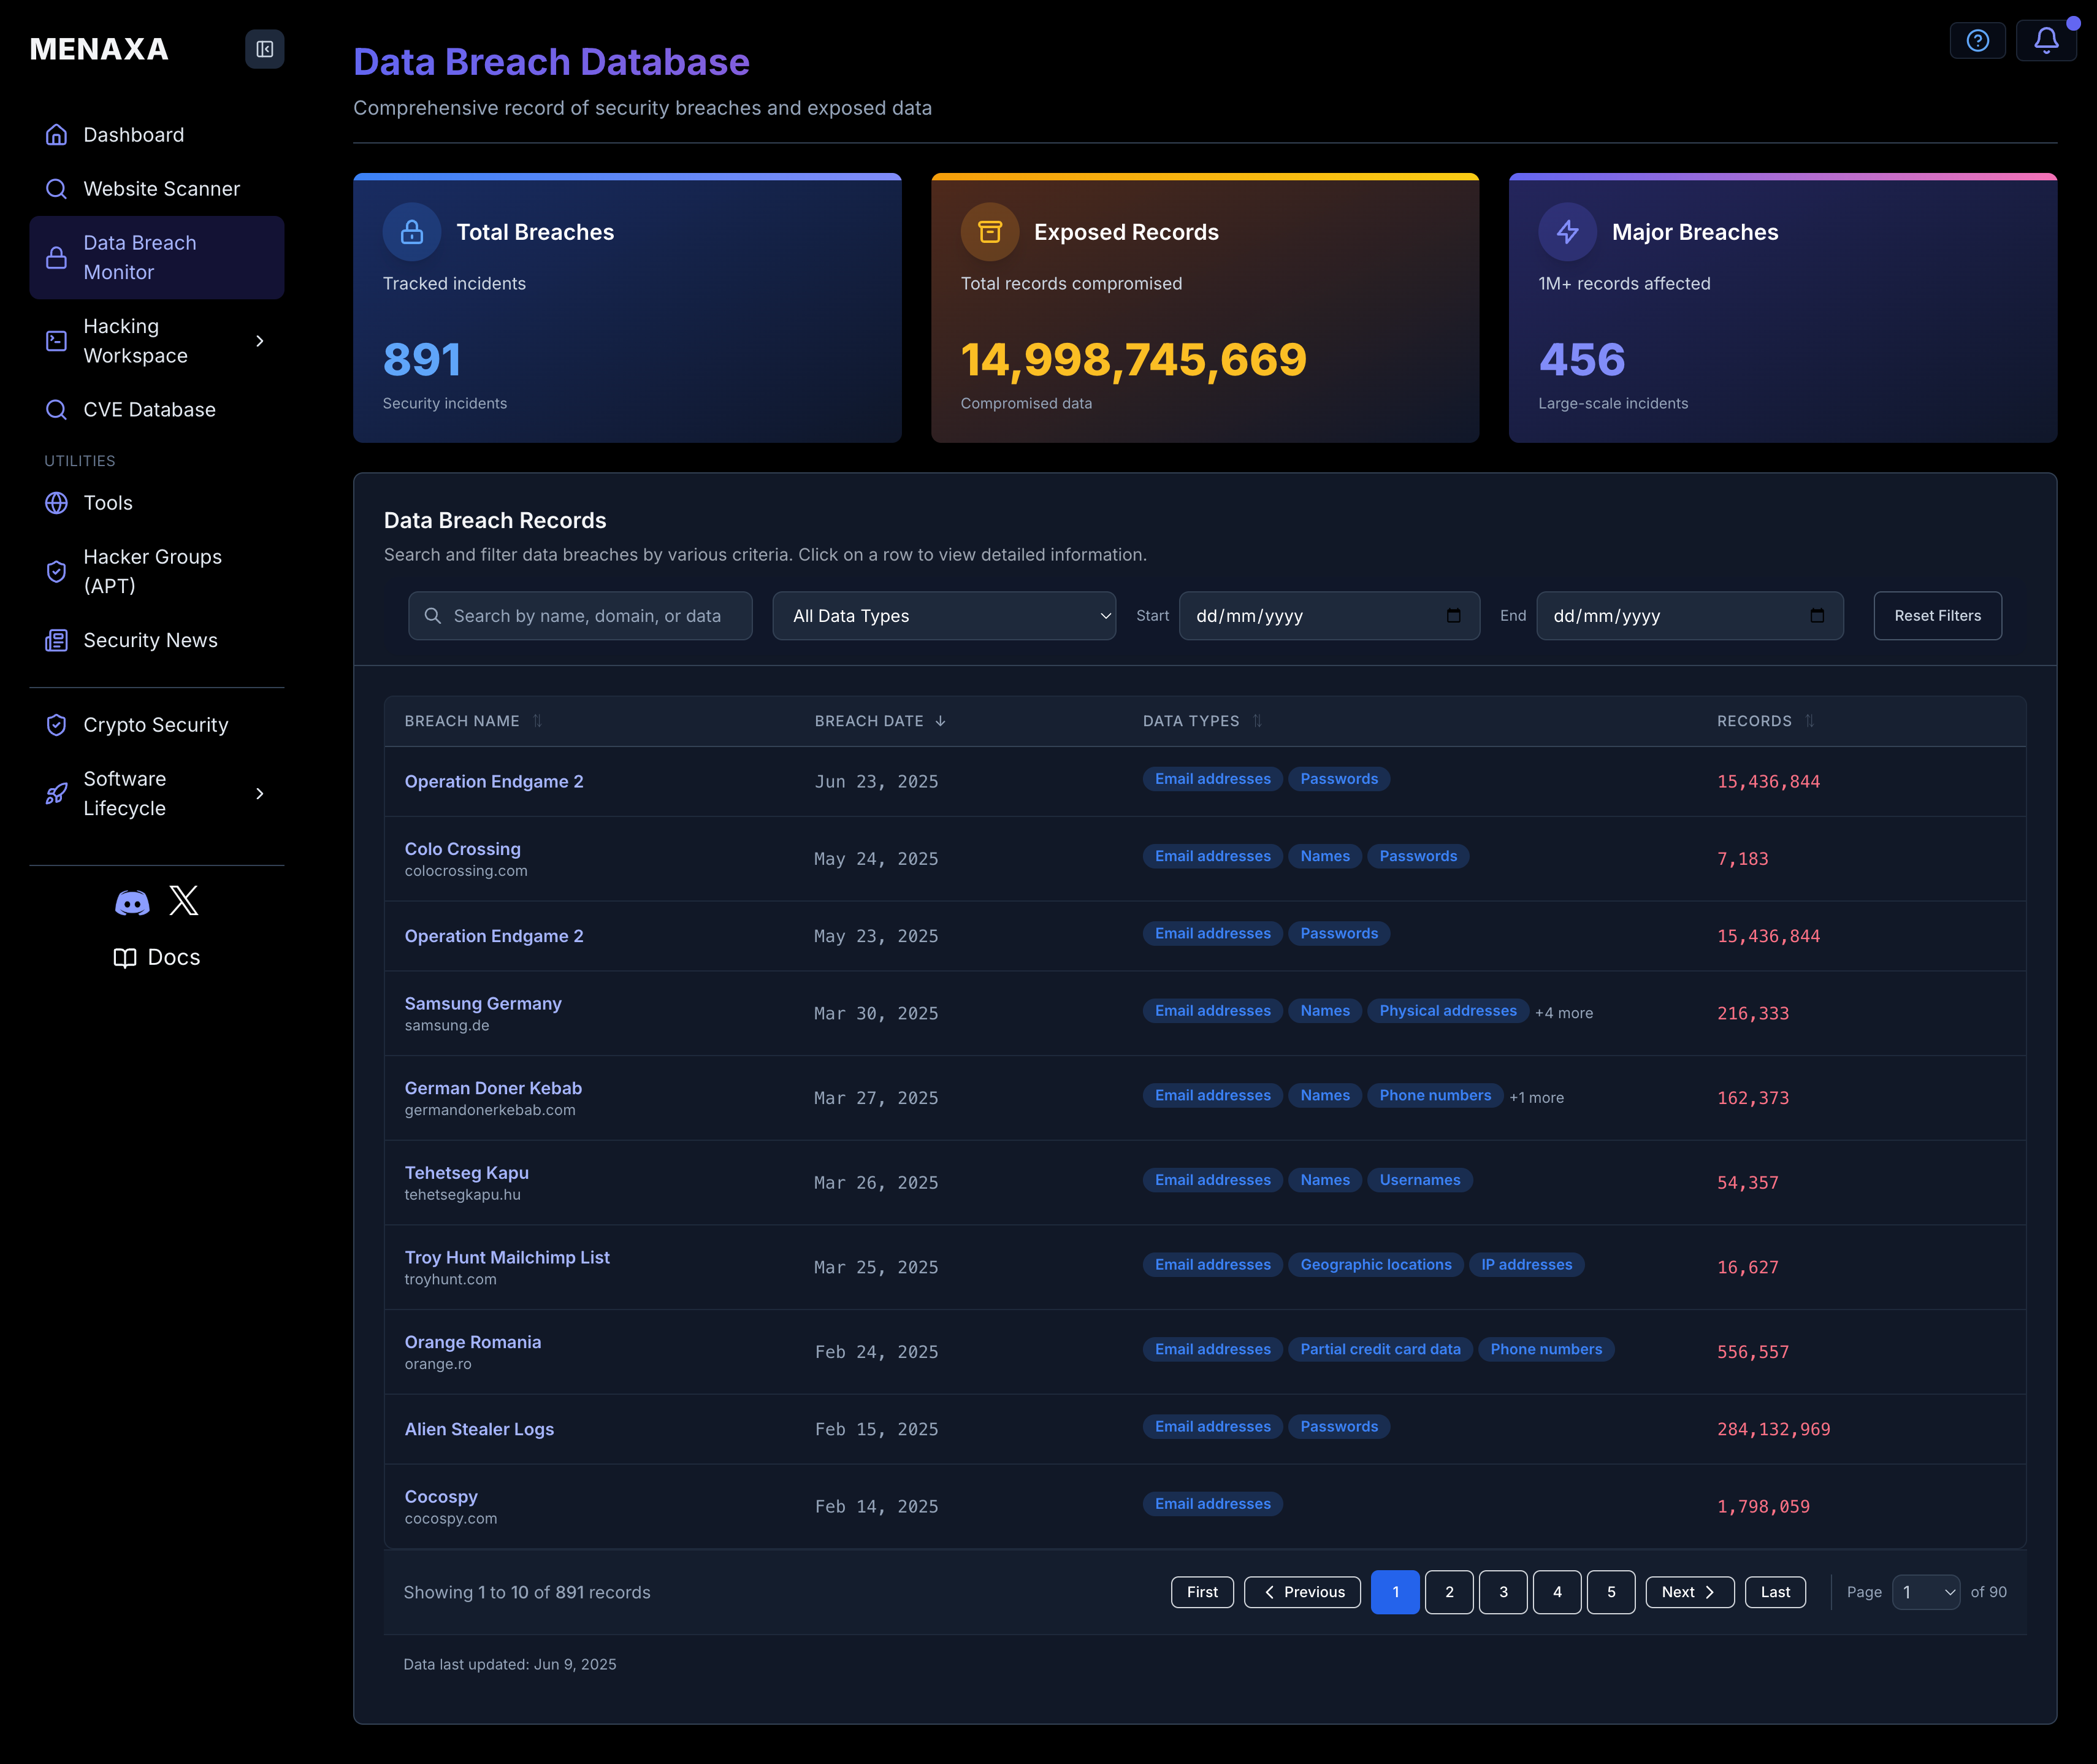Viewport: 2097px width, 1764px height.
Task: Click the 'Partial credit card data' tag
Action: tap(1380, 1349)
